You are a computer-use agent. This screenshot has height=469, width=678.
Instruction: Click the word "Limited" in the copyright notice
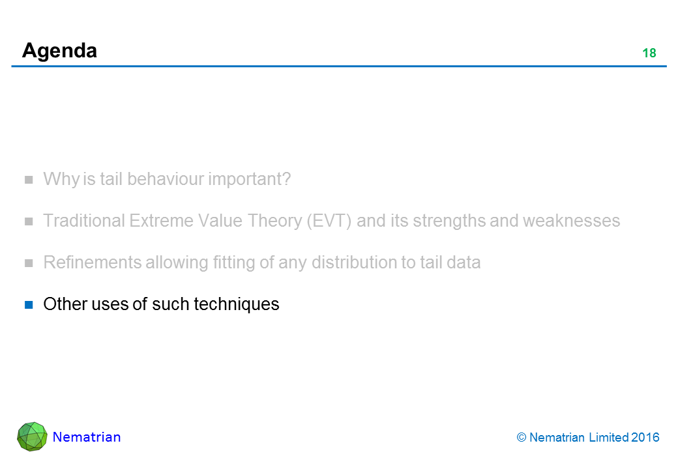(x=609, y=438)
